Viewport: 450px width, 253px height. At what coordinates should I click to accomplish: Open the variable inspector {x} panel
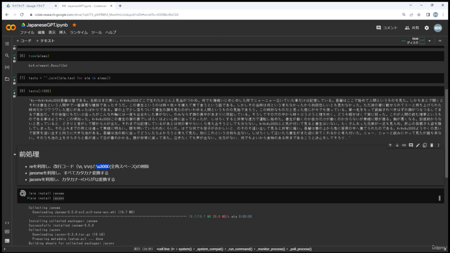(x=7, y=67)
